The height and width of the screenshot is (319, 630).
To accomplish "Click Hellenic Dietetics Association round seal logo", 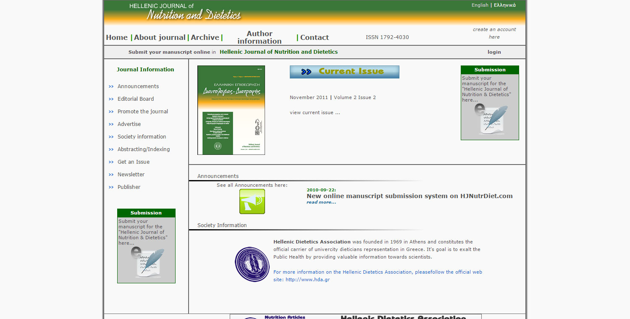I will pos(252,264).
